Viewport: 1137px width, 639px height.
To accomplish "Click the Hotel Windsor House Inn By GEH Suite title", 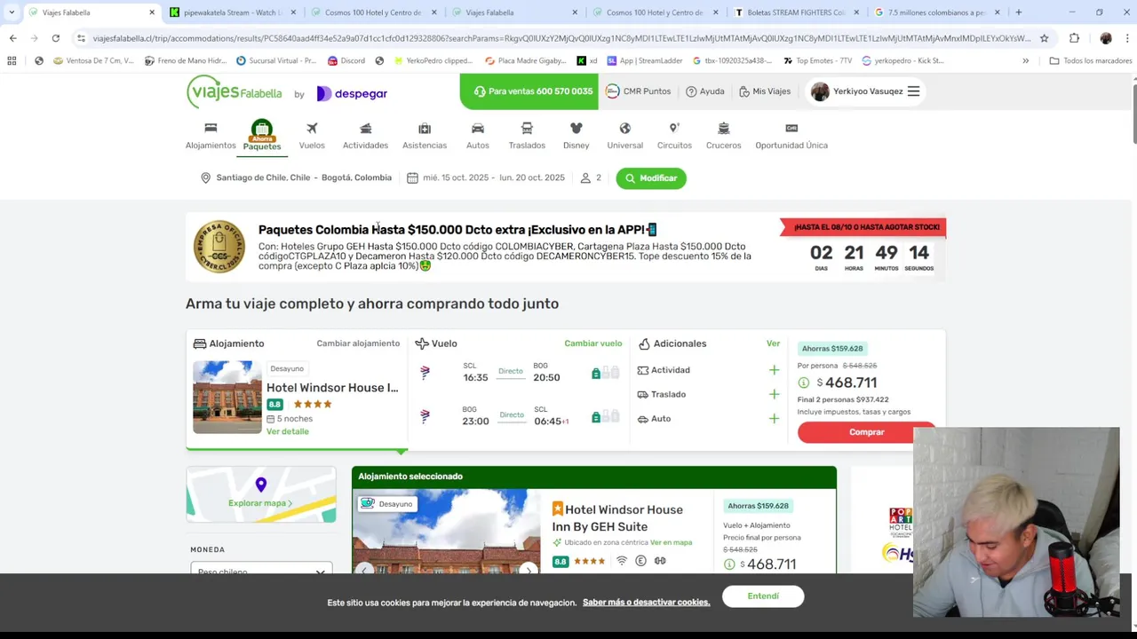I will click(x=624, y=518).
